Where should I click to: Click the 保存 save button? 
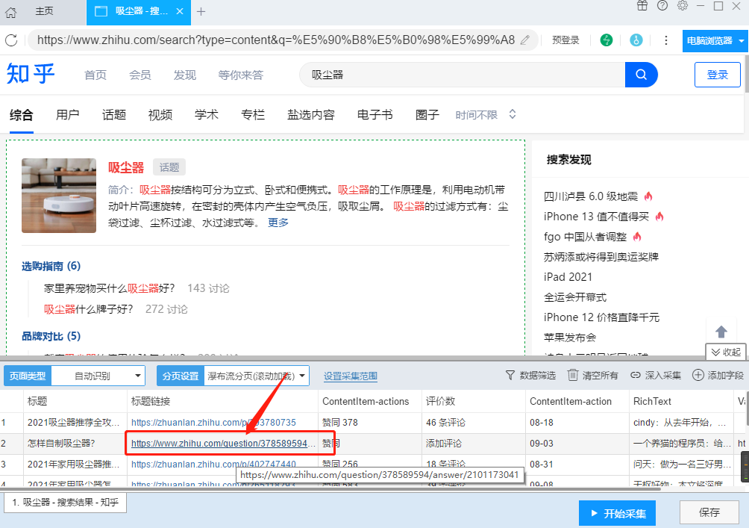(x=709, y=513)
